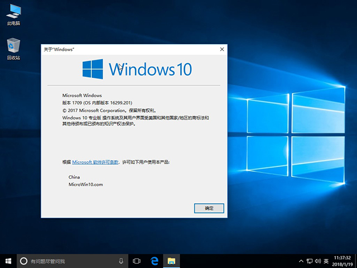Click the Microsoft Windows text line
Image resolution: width=357 pixels, height=268 pixels.
point(82,95)
